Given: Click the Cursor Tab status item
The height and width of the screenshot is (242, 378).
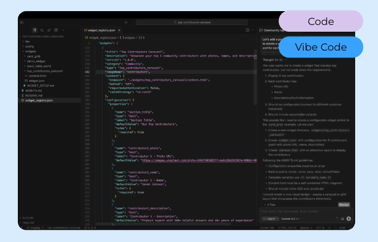Looking at the screenshot, I should [x=267, y=228].
